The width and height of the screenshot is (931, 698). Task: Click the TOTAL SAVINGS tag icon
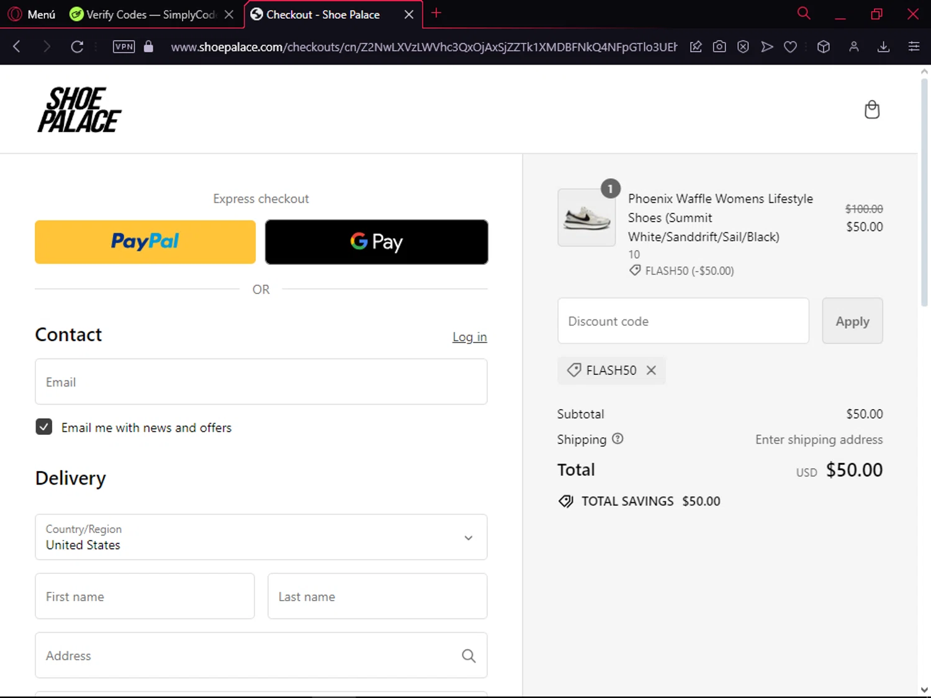[565, 501]
